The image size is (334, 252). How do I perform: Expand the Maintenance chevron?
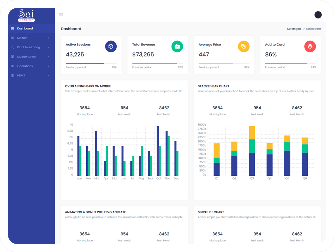tap(49, 57)
